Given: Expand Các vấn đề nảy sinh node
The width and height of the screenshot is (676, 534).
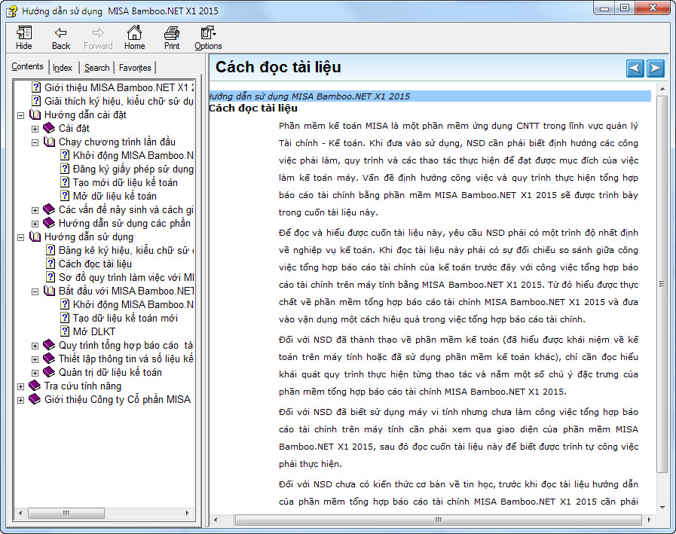Looking at the screenshot, I should click(35, 210).
